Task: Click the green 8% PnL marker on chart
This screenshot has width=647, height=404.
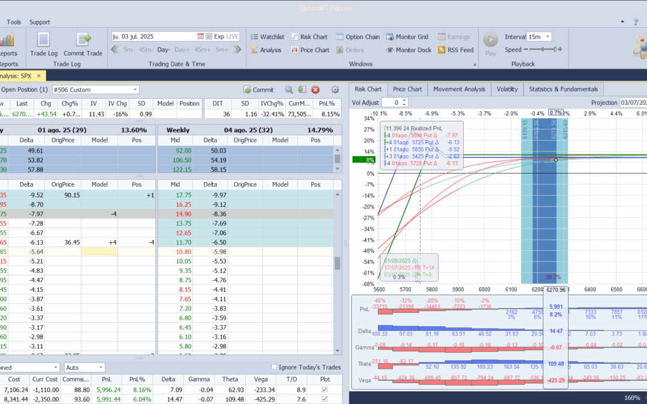Action: (364, 160)
